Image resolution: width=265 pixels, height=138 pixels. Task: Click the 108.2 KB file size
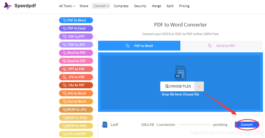tap(147, 125)
